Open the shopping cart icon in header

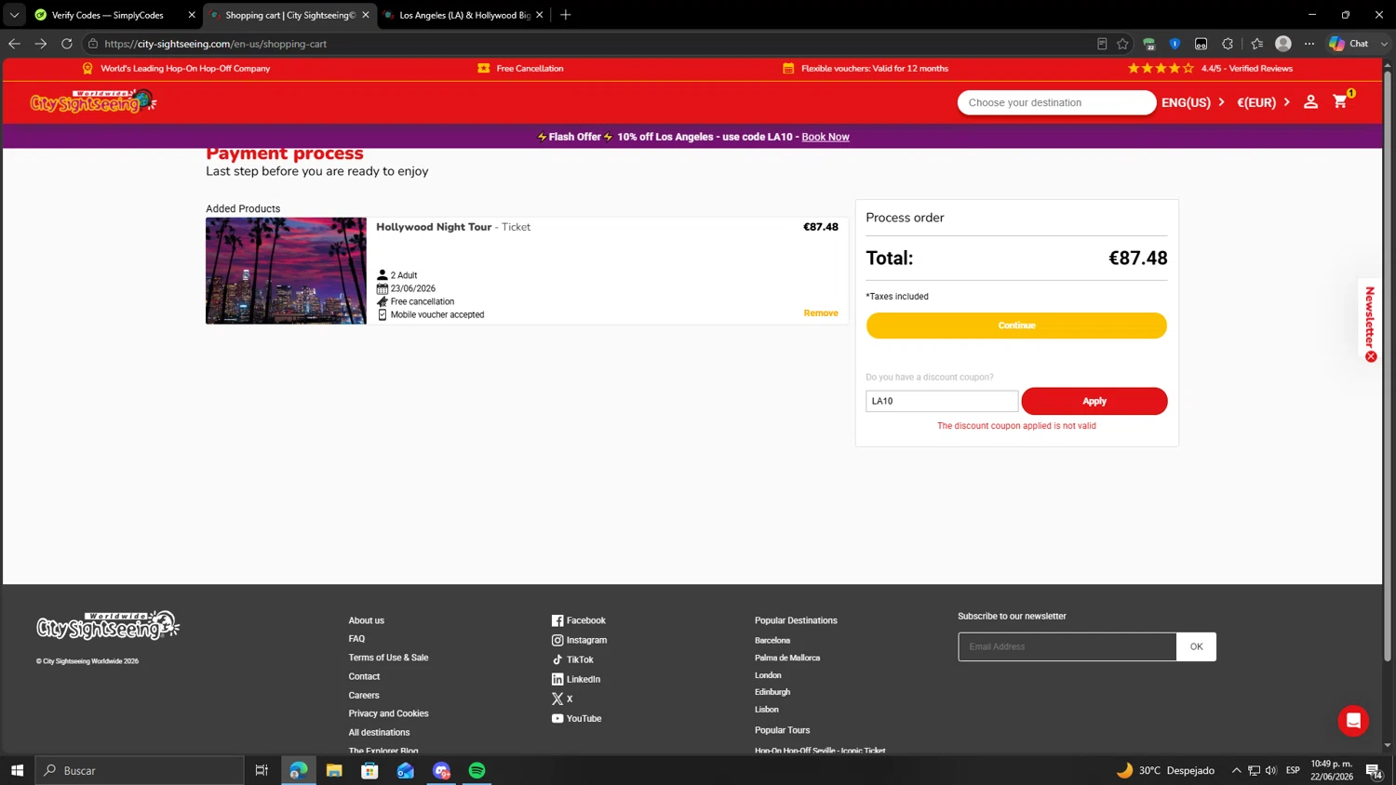click(x=1341, y=101)
